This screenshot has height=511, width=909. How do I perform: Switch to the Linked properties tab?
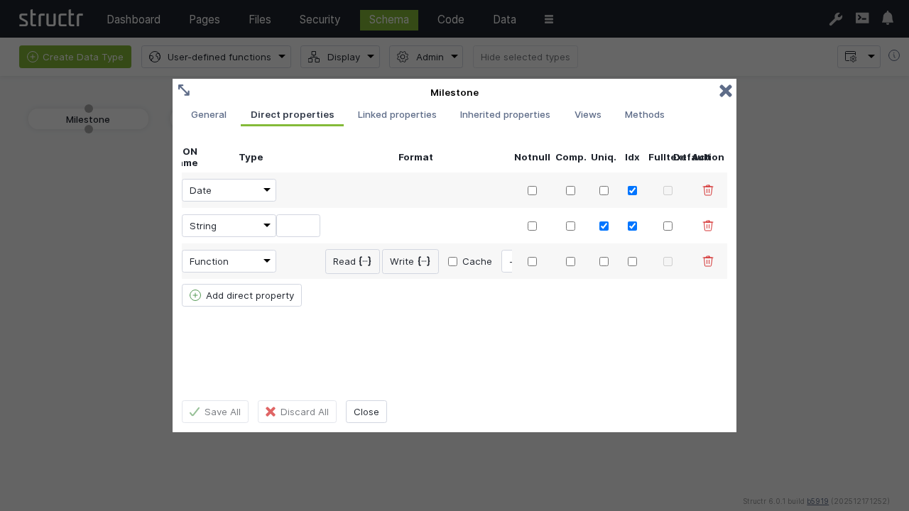coord(397,114)
